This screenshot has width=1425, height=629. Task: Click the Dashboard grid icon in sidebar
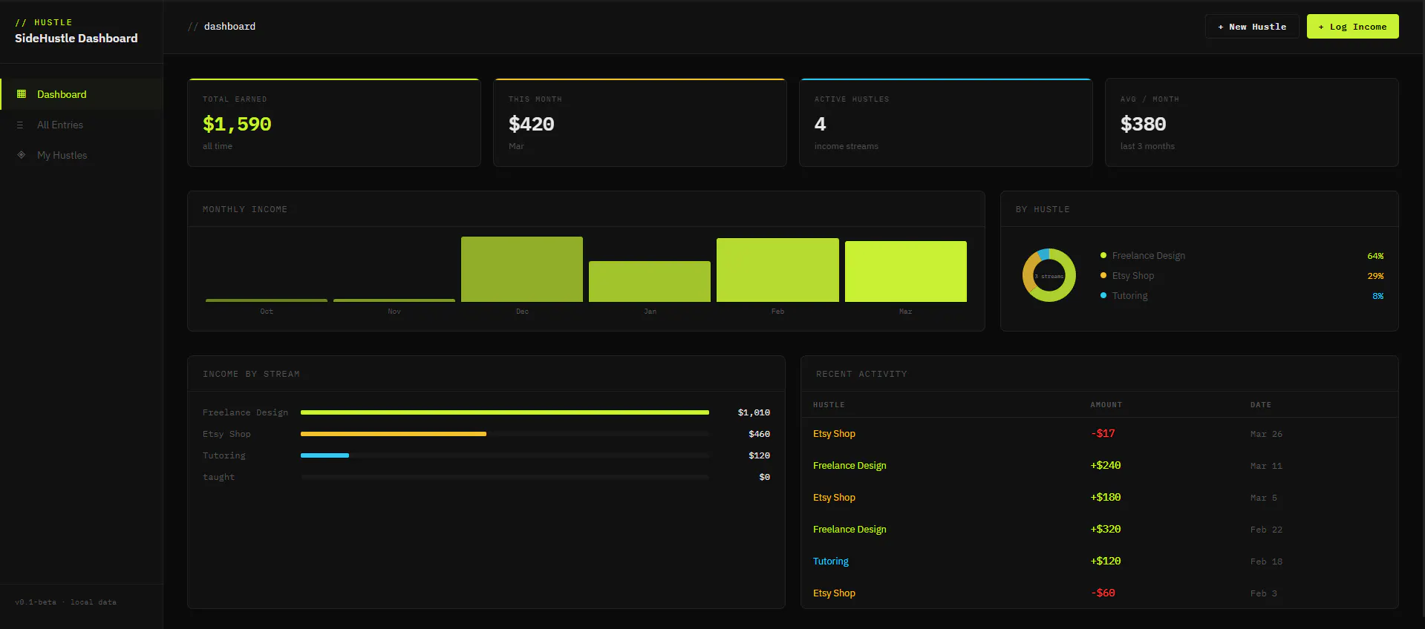coord(21,94)
